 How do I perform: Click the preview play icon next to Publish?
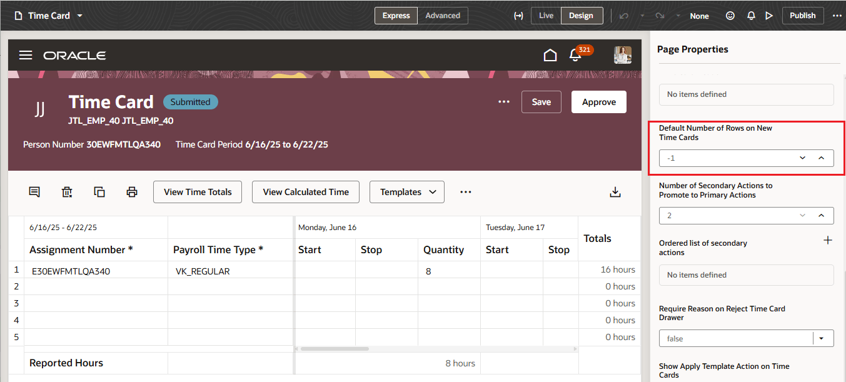(769, 15)
